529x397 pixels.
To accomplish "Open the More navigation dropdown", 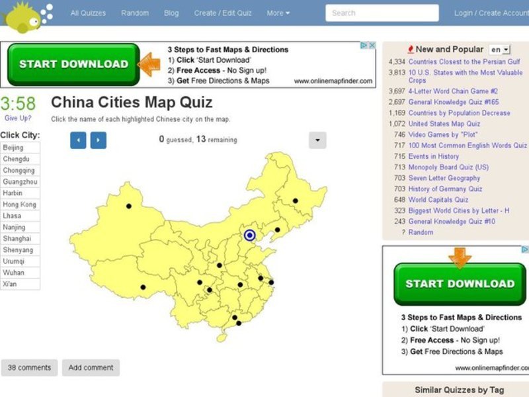I will click(x=277, y=13).
